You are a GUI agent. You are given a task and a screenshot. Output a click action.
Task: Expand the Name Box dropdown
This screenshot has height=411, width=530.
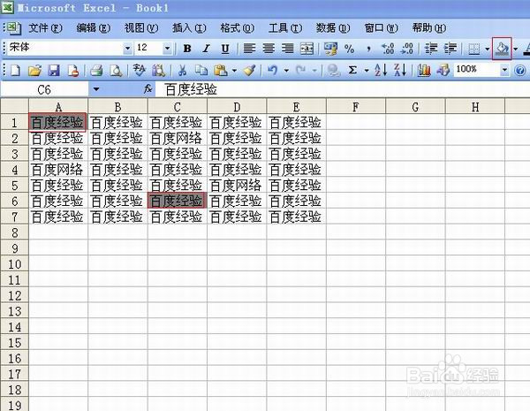pos(96,89)
